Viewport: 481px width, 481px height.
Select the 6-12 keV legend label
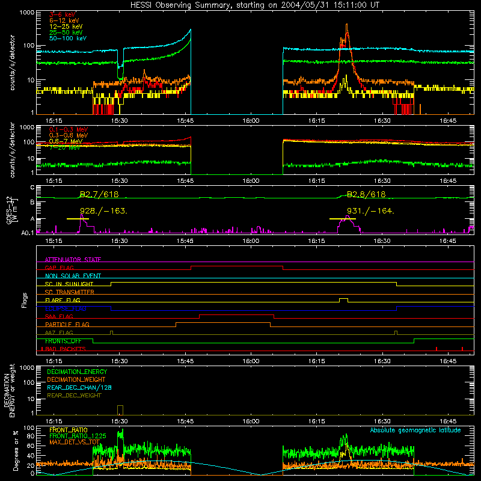[x=64, y=20]
